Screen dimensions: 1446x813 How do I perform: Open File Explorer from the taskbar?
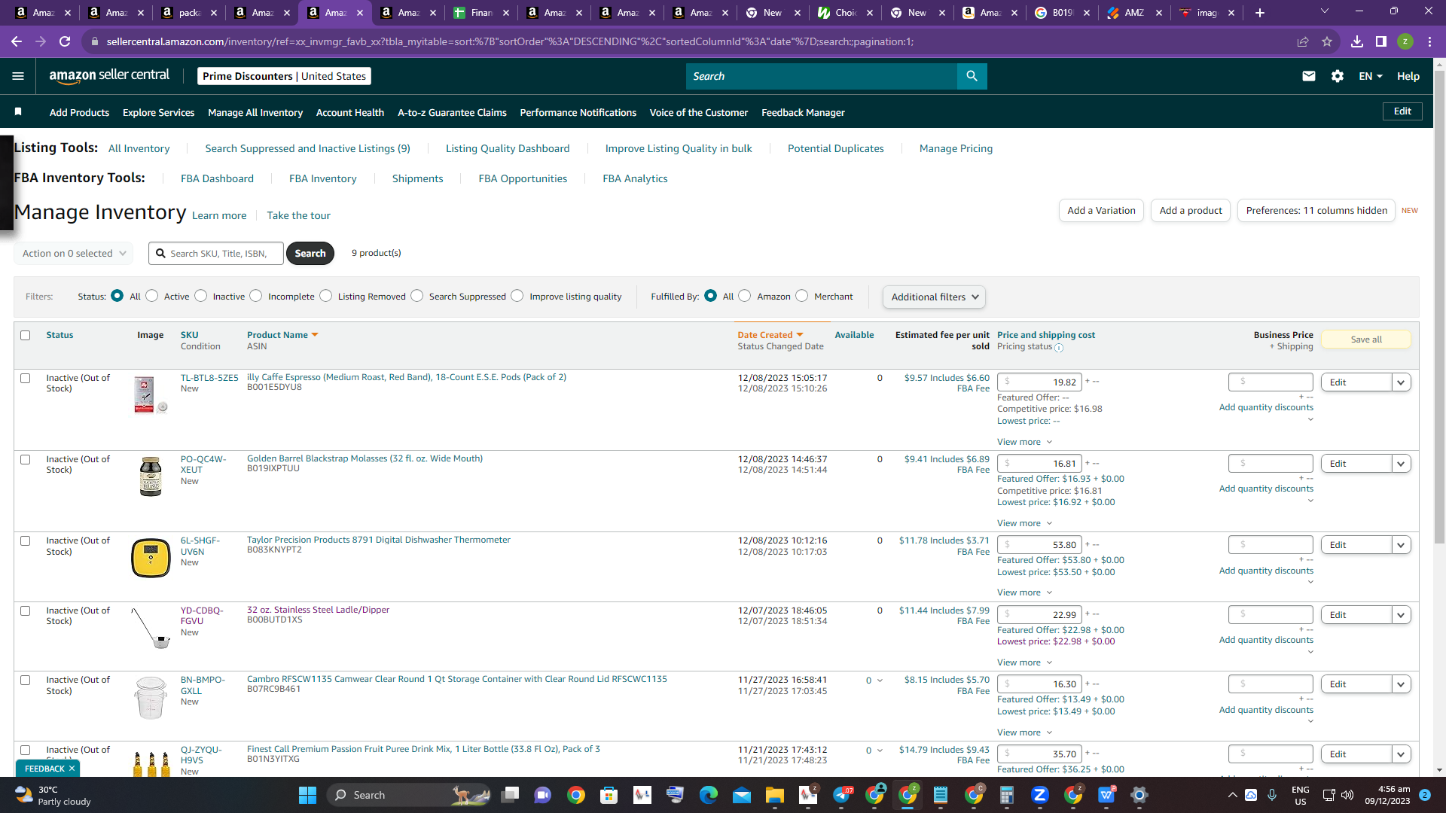click(775, 795)
